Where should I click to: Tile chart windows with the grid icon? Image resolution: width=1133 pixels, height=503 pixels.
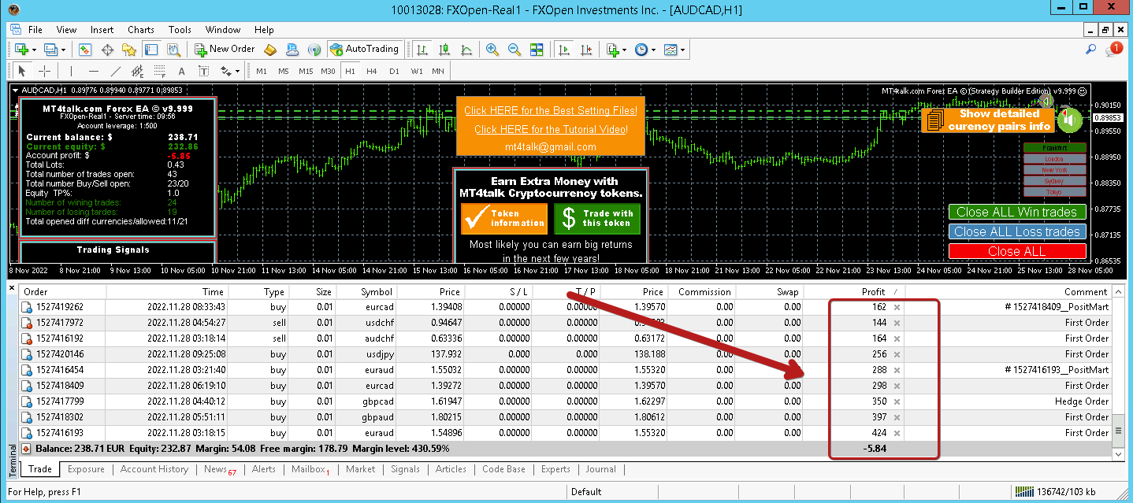[537, 50]
